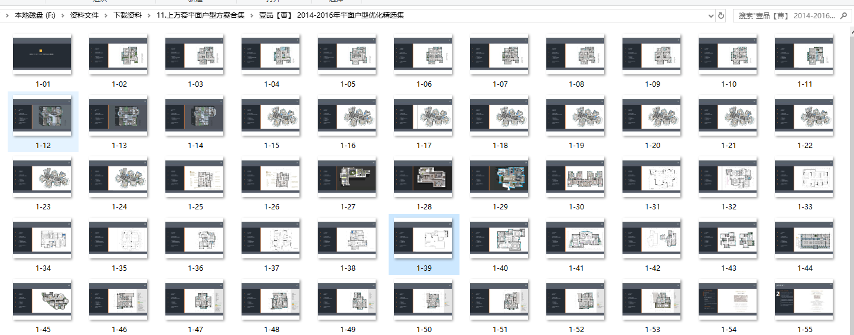Click the file name 1-27
Image resolution: width=854 pixels, height=335 pixels.
click(x=348, y=207)
